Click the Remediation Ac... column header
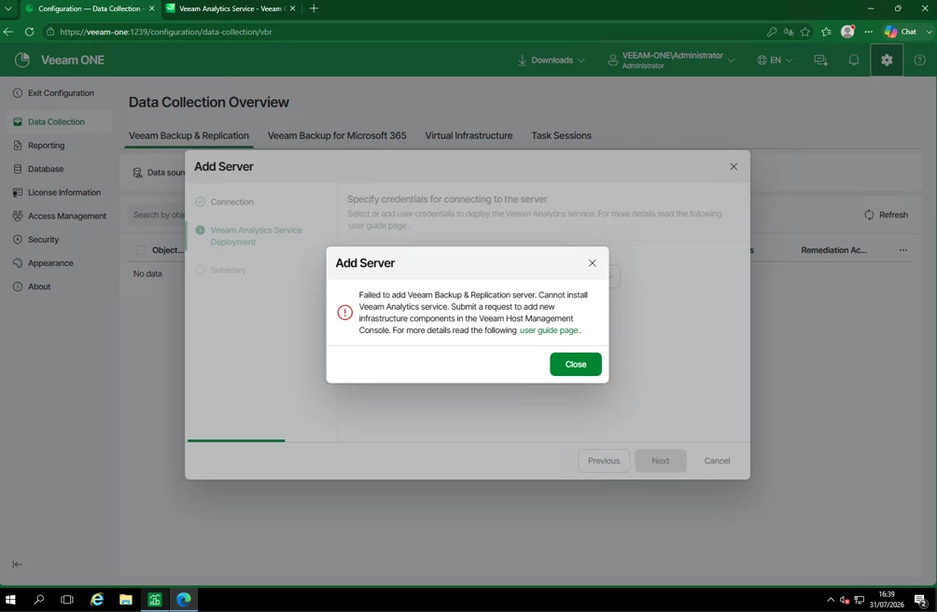 pos(833,250)
